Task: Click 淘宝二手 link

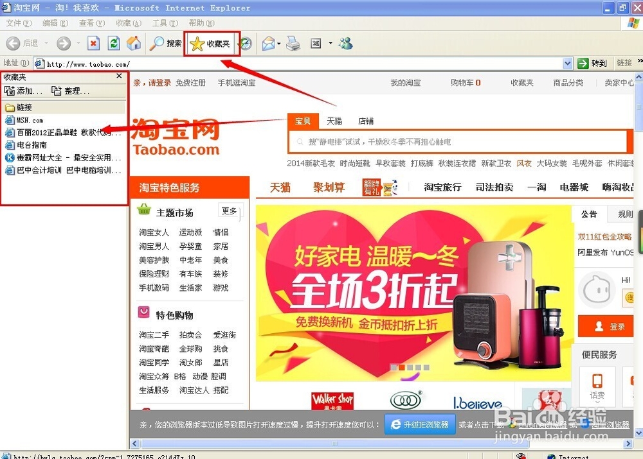Action: tap(154, 335)
